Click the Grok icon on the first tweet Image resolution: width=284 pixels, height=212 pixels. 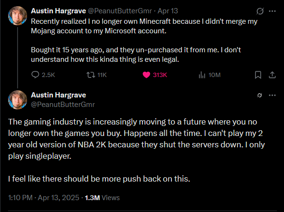click(x=260, y=11)
